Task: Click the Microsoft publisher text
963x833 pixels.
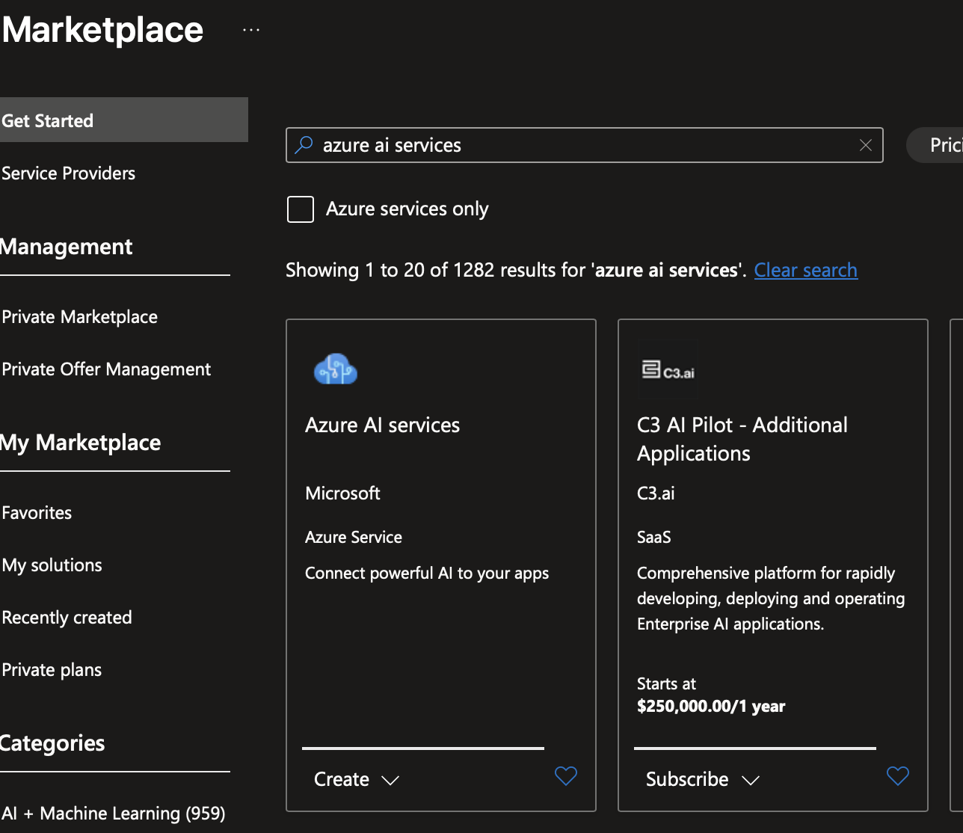Action: coord(343,494)
